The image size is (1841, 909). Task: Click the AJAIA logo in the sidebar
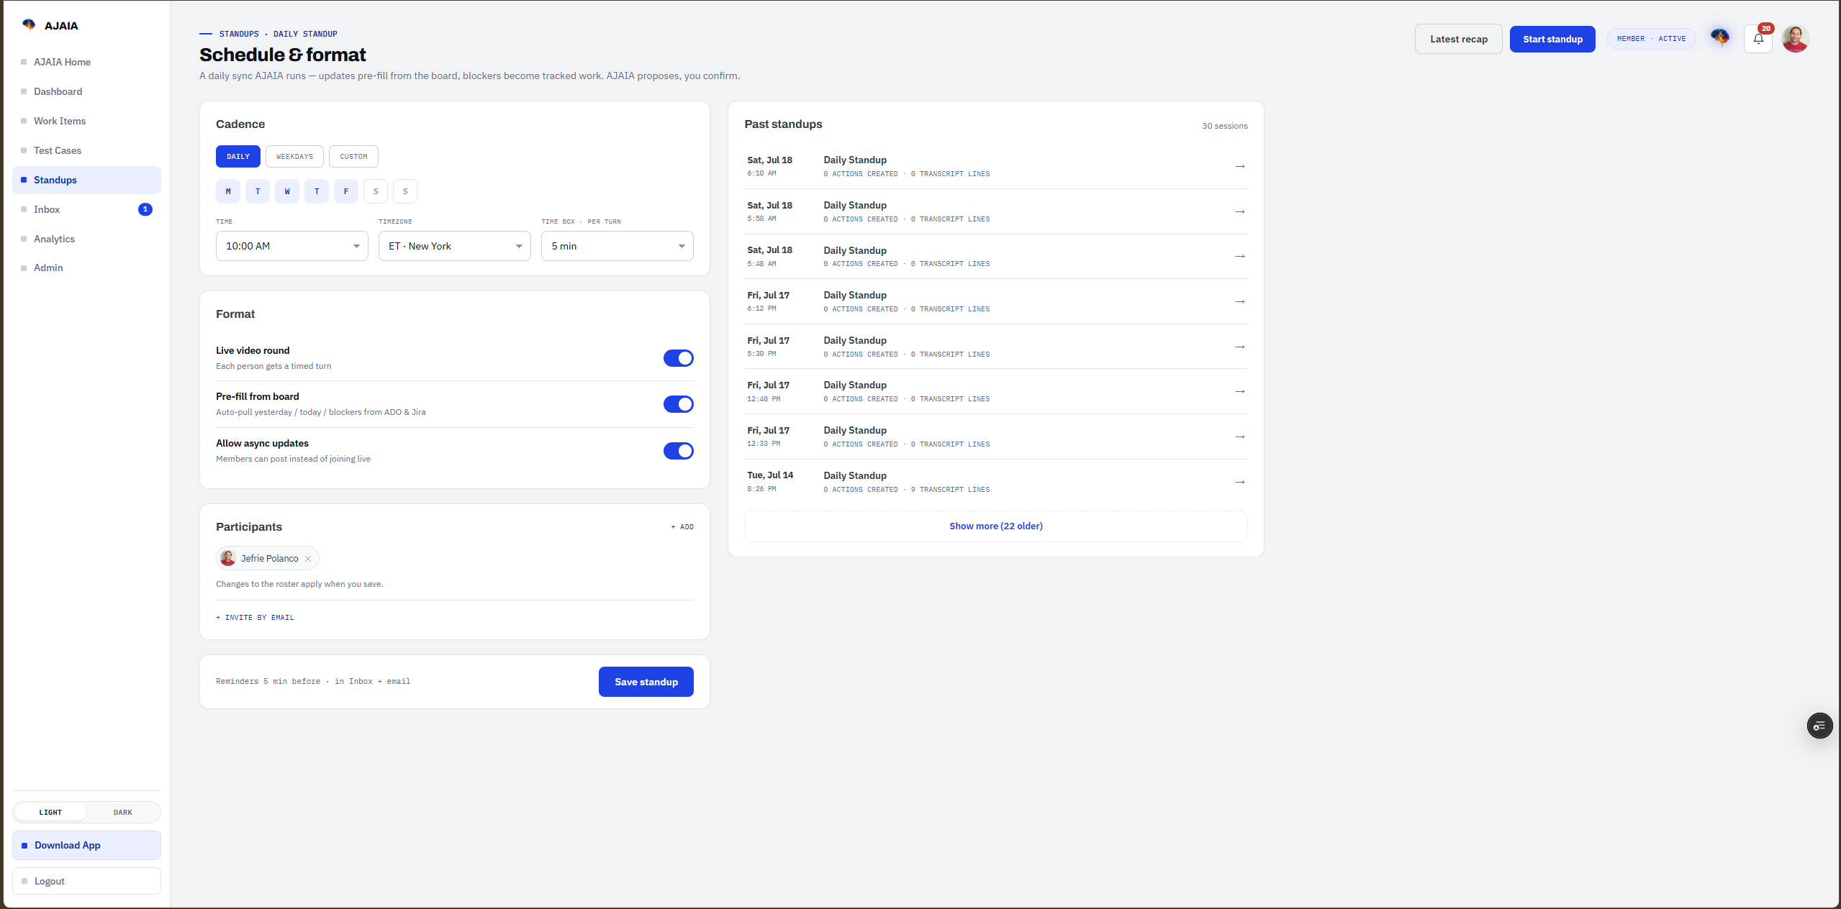point(29,25)
